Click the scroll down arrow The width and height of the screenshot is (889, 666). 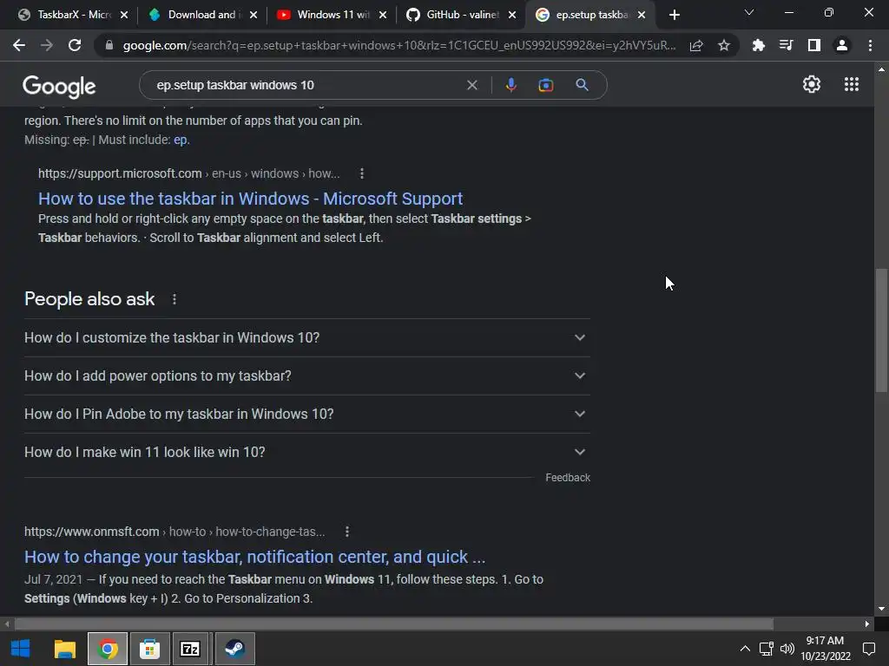[x=881, y=609]
